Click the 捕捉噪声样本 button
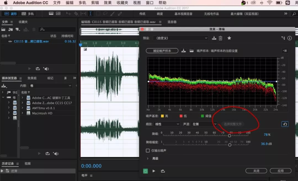The image size is (298, 181). tap(162, 51)
